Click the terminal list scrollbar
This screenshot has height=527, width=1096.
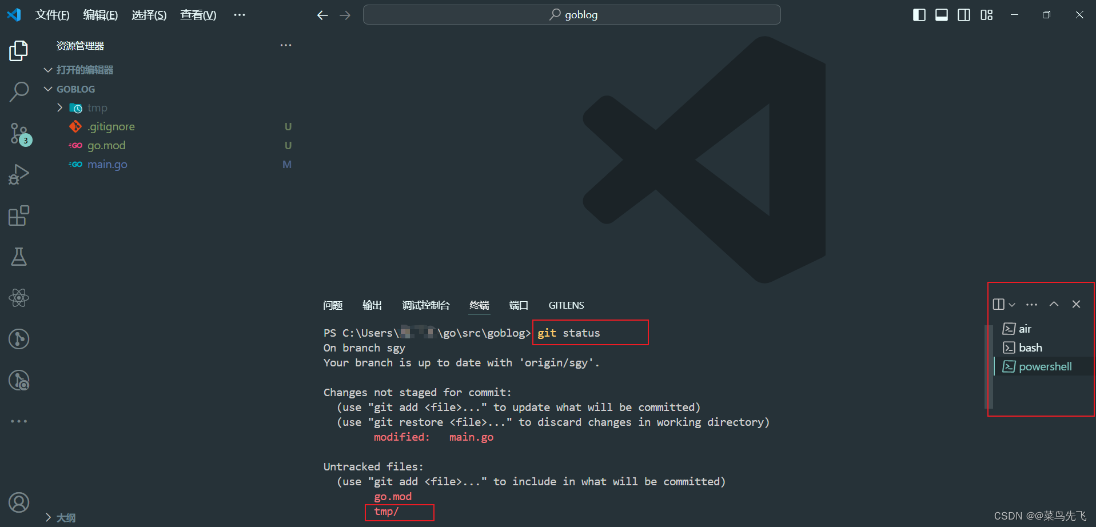point(987,366)
